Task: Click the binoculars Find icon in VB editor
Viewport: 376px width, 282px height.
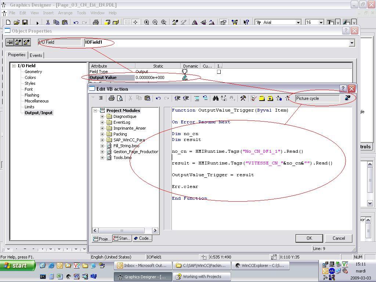Action: click(216, 98)
